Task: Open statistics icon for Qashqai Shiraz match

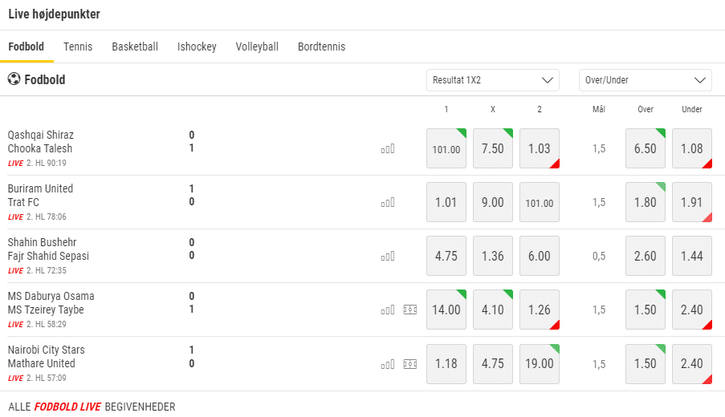Action: tap(388, 148)
